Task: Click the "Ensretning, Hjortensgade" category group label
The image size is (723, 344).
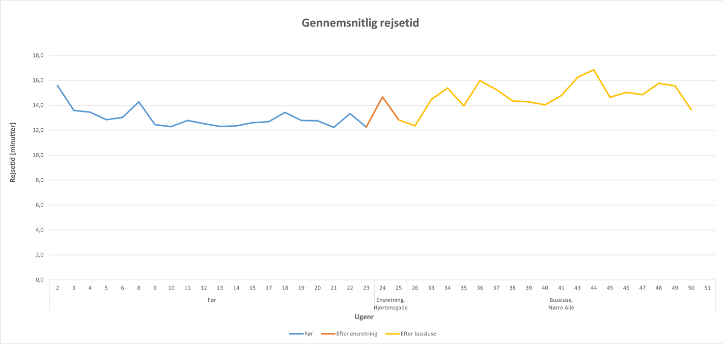Action: [391, 304]
